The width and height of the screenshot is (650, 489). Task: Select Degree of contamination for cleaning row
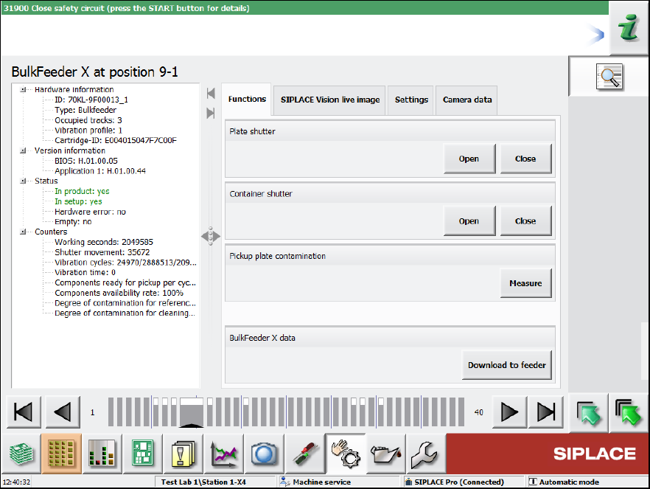(x=125, y=313)
